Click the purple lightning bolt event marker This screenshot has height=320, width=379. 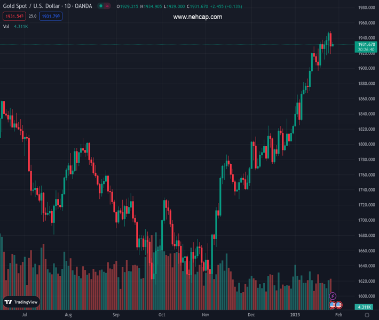333,296
